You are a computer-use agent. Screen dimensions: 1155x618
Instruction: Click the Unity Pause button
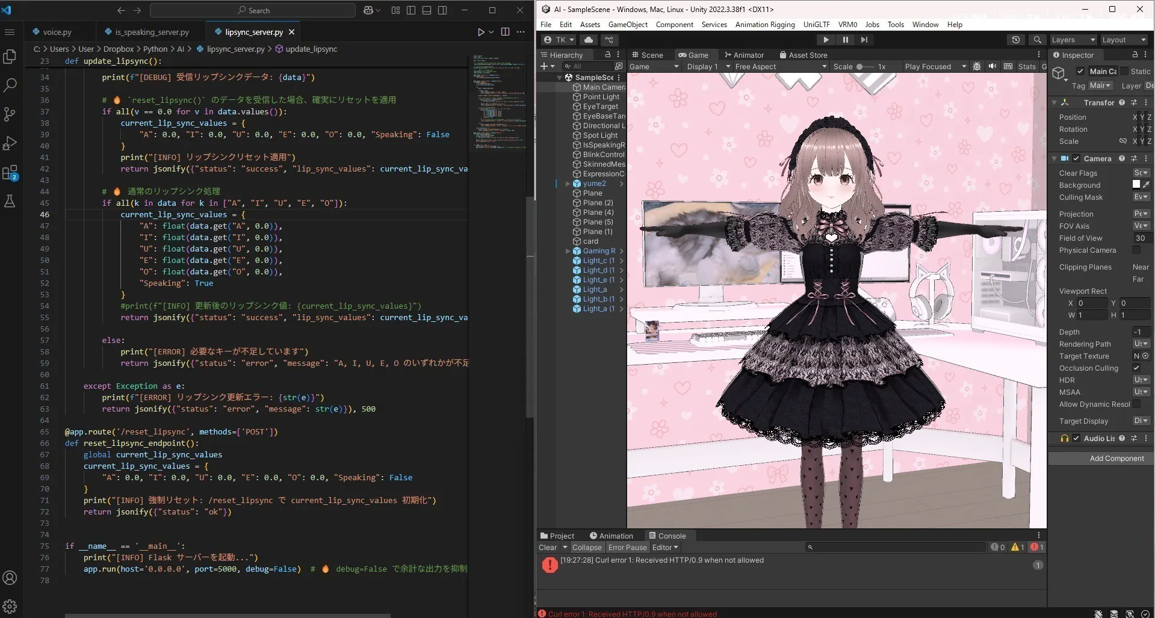tap(845, 40)
